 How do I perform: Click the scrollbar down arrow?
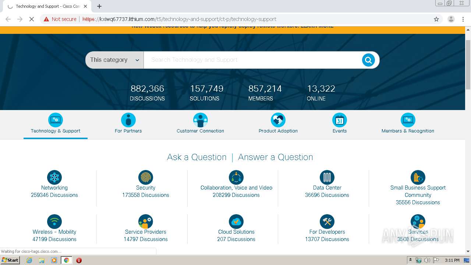(468, 251)
